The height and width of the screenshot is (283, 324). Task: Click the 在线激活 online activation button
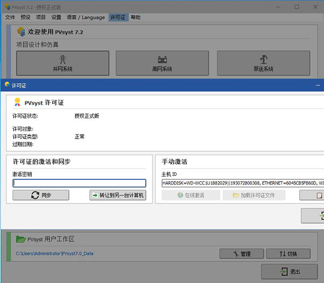tap(190, 195)
